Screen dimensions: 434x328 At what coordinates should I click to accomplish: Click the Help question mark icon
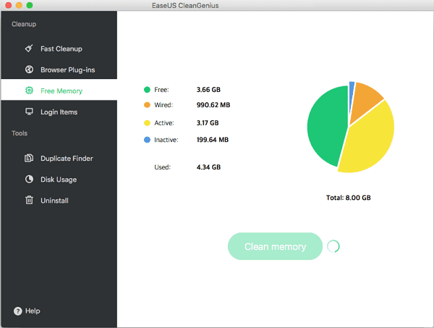point(17,311)
